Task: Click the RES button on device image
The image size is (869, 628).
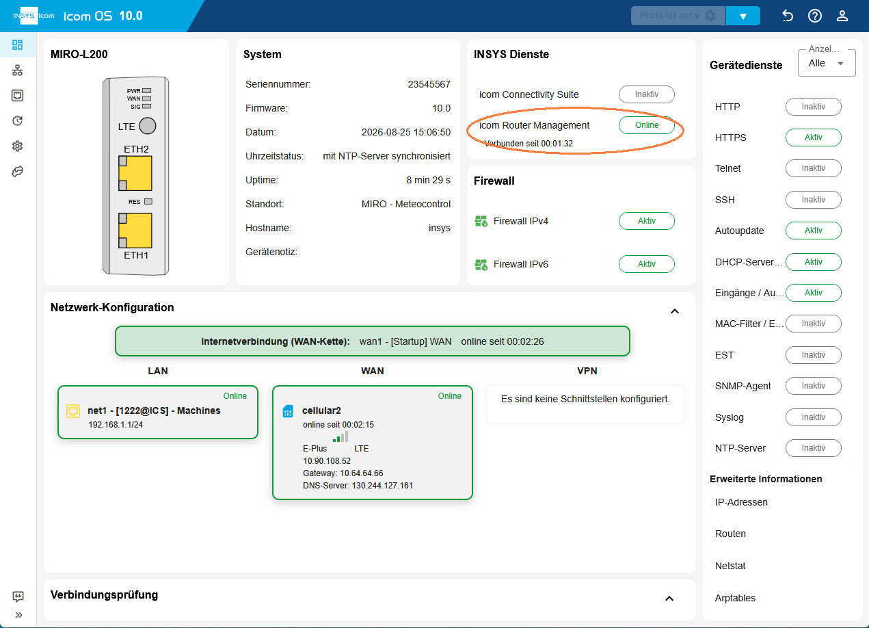Action: point(148,202)
